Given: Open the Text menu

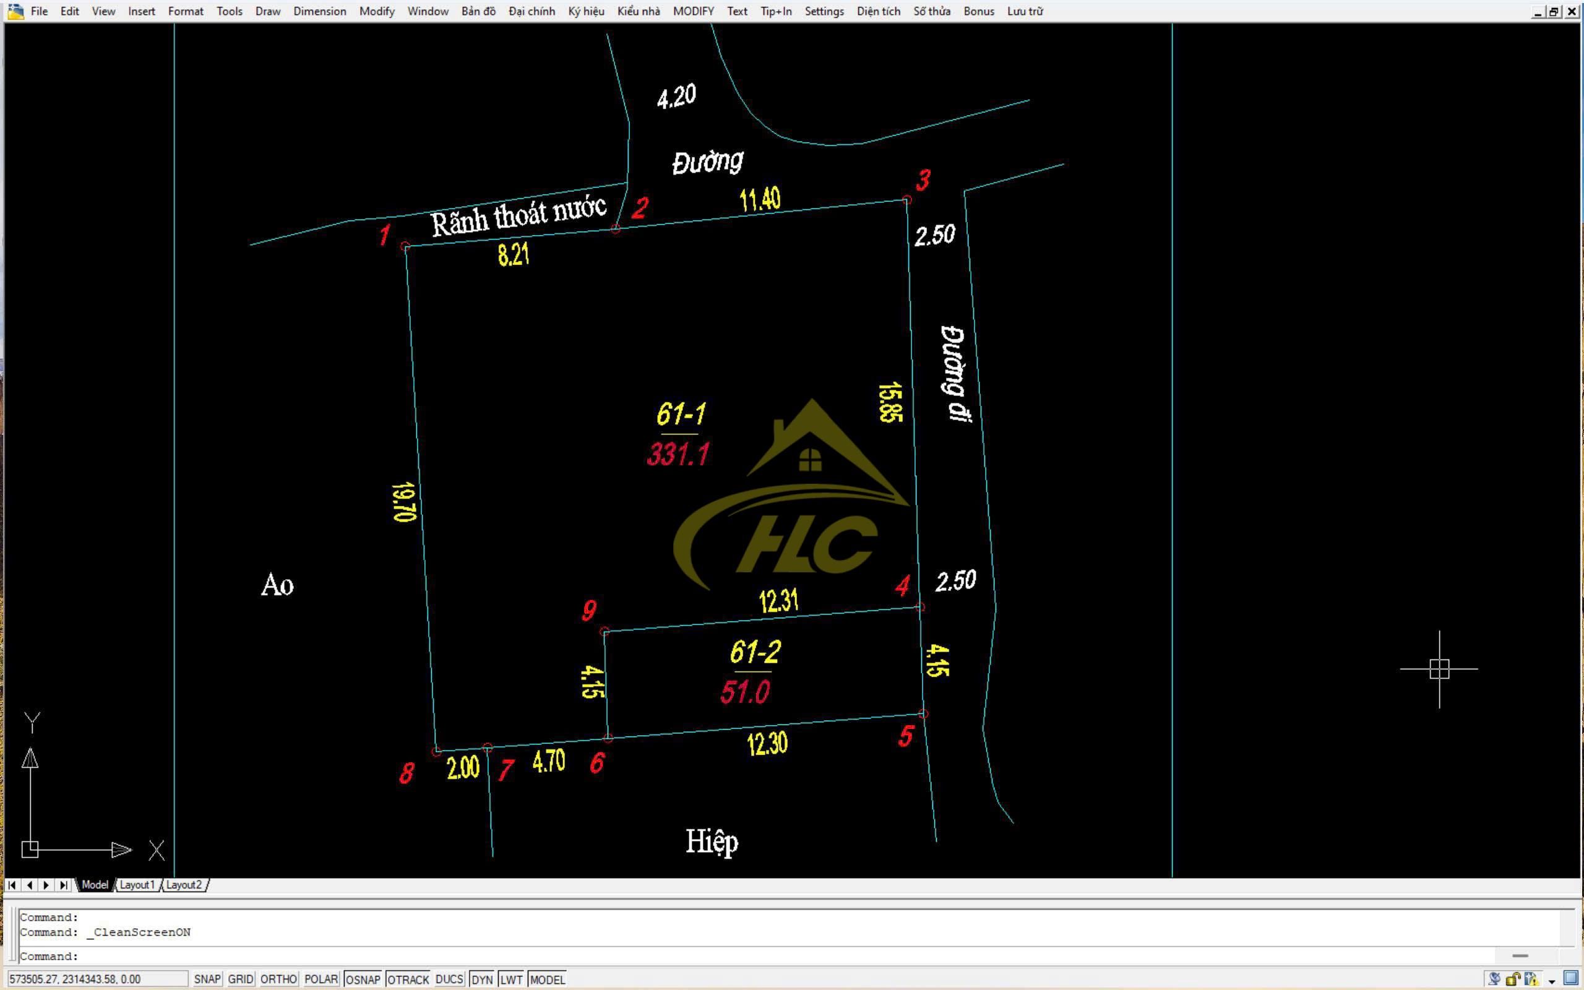Looking at the screenshot, I should coord(737,11).
